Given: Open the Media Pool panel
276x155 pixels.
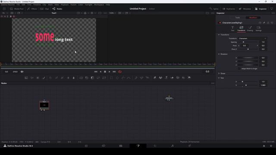Looking at the screenshot, I should [x=17, y=9].
